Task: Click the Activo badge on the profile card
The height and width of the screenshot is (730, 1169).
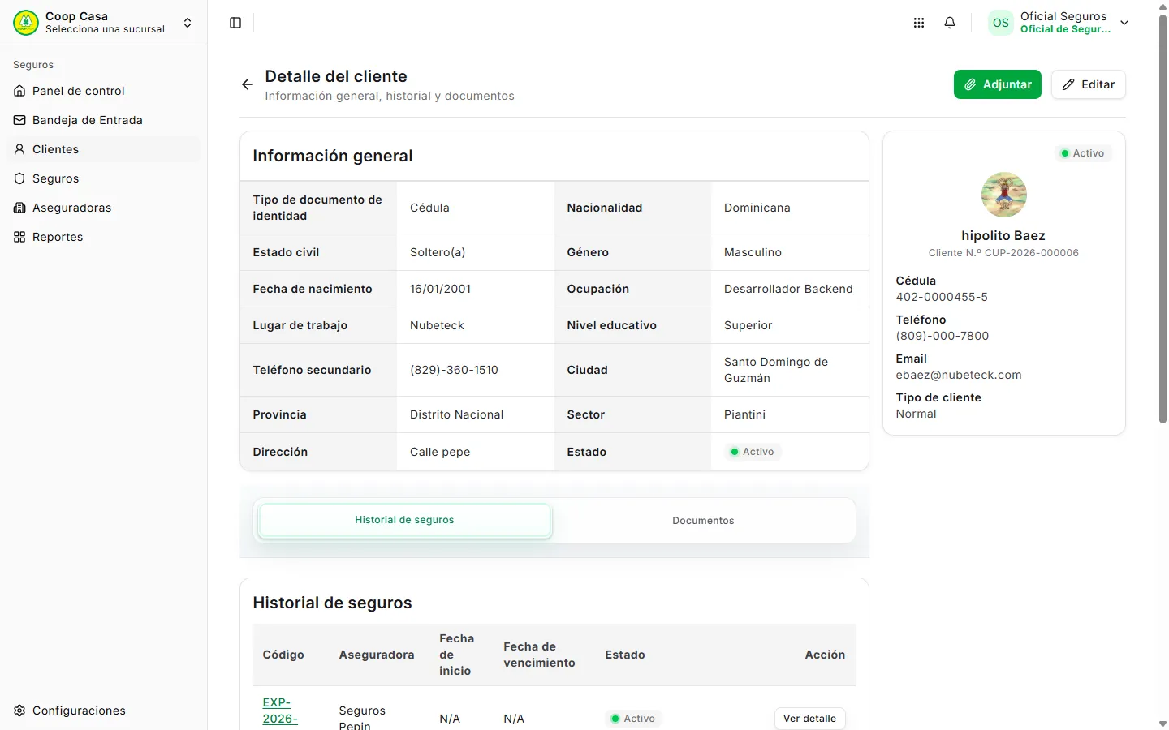Action: (1083, 153)
